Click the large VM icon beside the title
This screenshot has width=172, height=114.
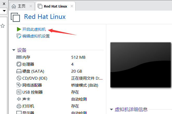pos(15,17)
